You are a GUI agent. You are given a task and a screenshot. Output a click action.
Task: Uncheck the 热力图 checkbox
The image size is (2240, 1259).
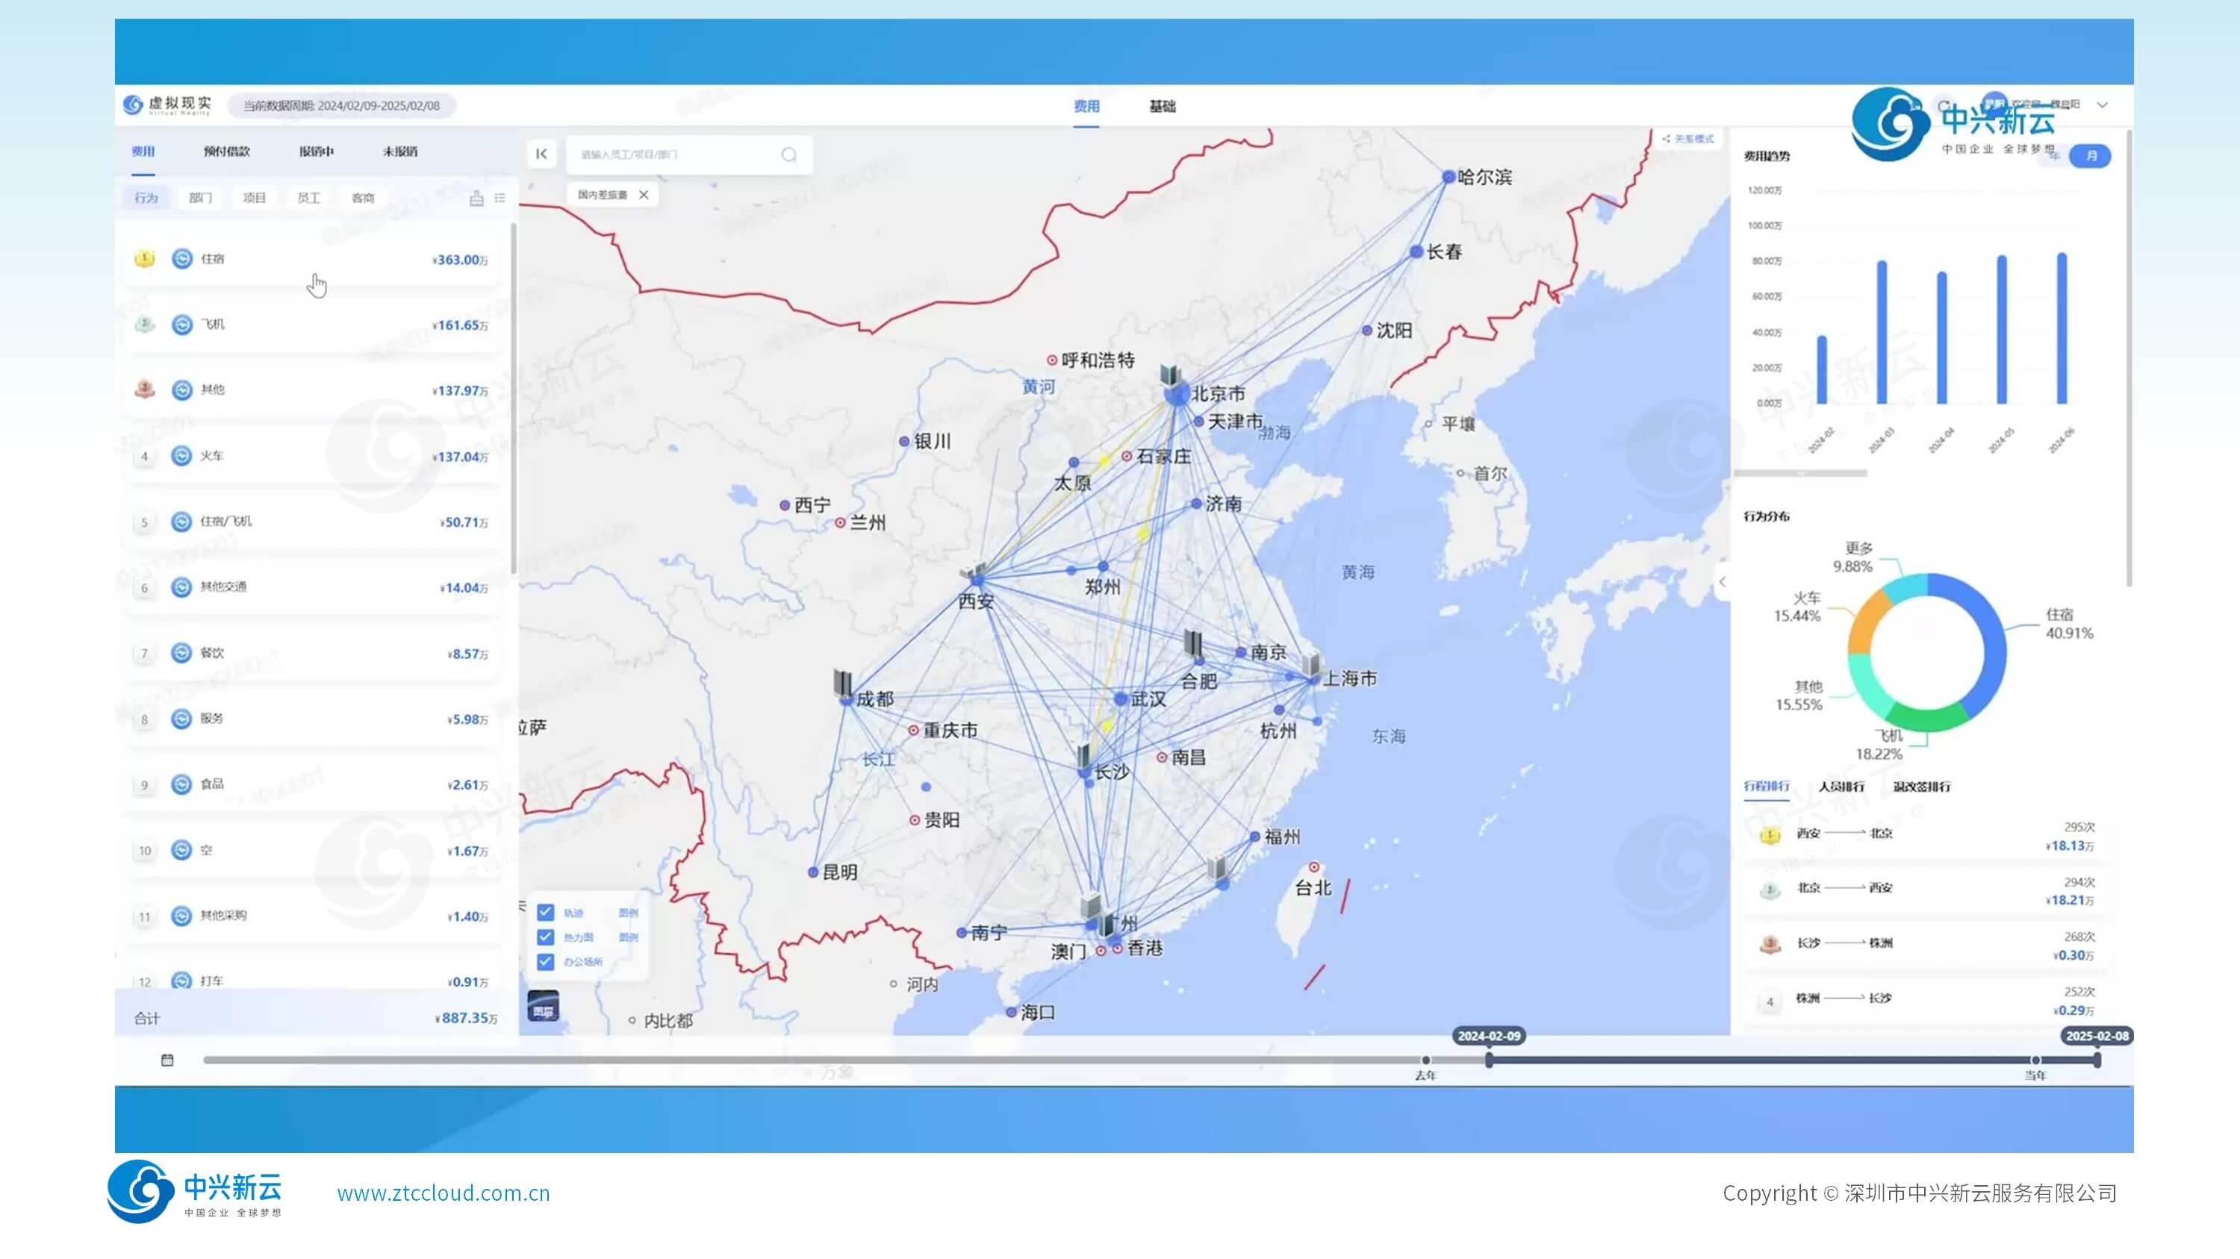(x=545, y=937)
